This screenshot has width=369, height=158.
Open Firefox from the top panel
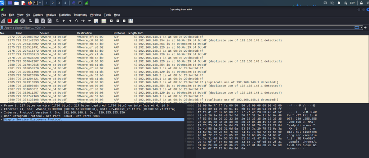click(x=29, y=3)
